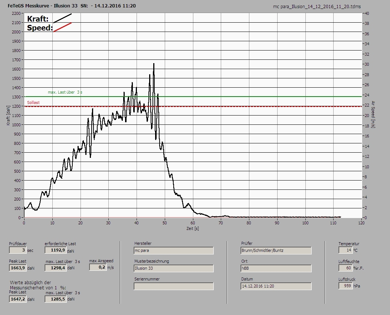The width and height of the screenshot is (390, 315).
Task: Click the corrected Peak Last field 1647,2
Action: pyautogui.click(x=18, y=299)
